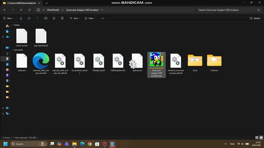264x148 pixels.
Task: Open Copilot from taskbar
Action: click(x=59, y=144)
